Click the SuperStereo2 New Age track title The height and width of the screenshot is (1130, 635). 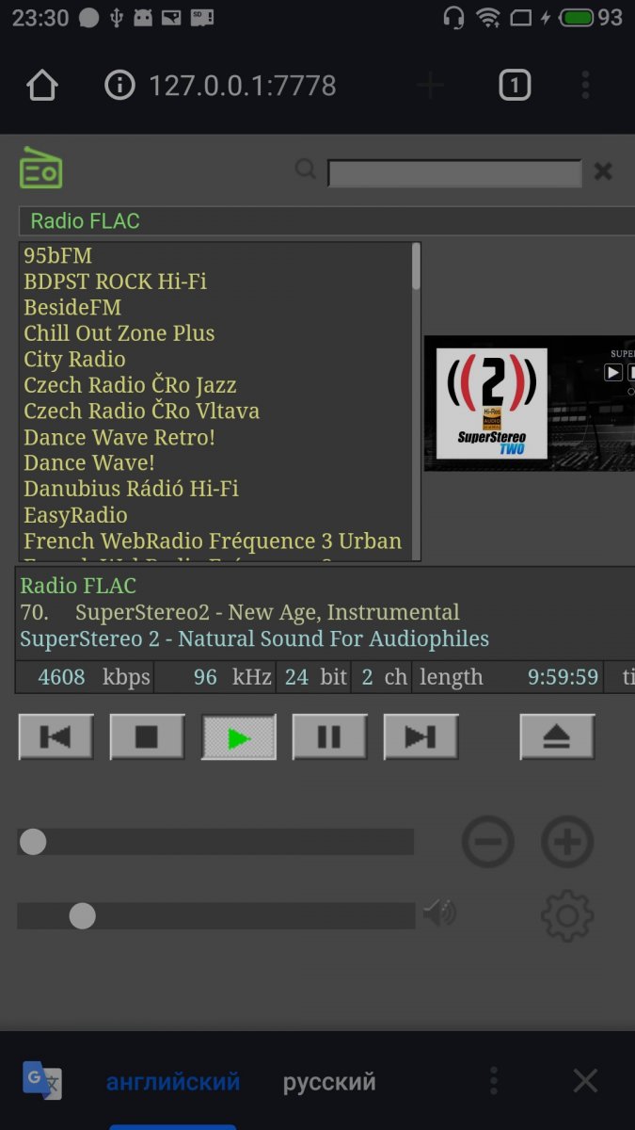tap(267, 612)
